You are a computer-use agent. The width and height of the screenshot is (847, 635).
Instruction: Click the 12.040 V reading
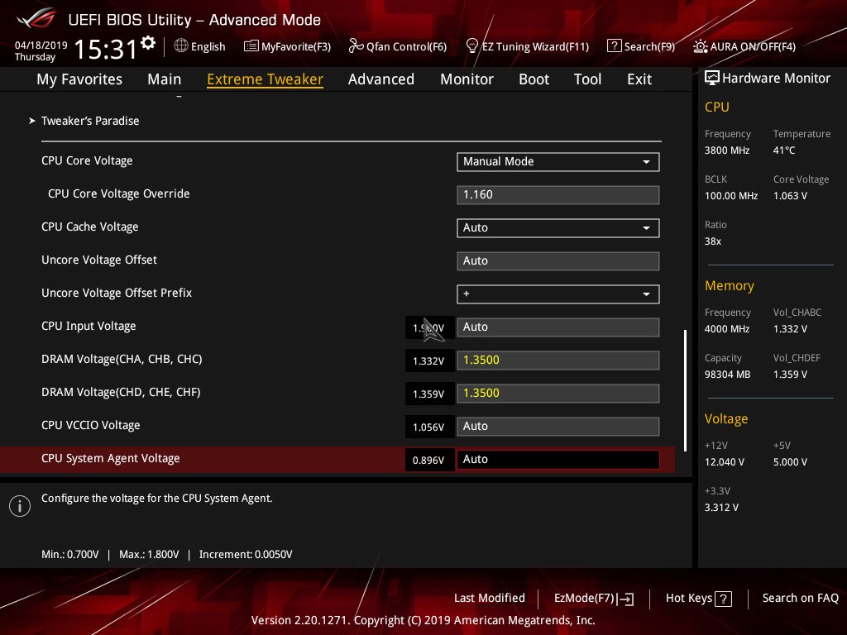tap(725, 462)
